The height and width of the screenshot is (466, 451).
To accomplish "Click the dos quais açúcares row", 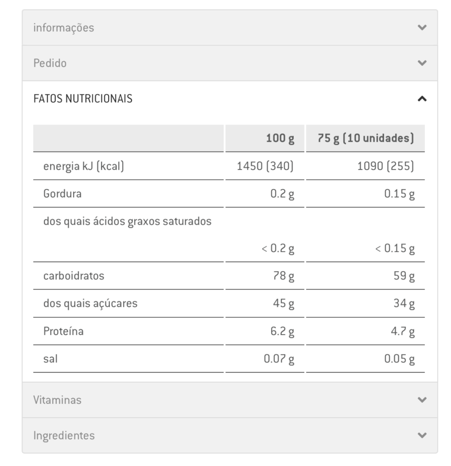I will click(229, 303).
